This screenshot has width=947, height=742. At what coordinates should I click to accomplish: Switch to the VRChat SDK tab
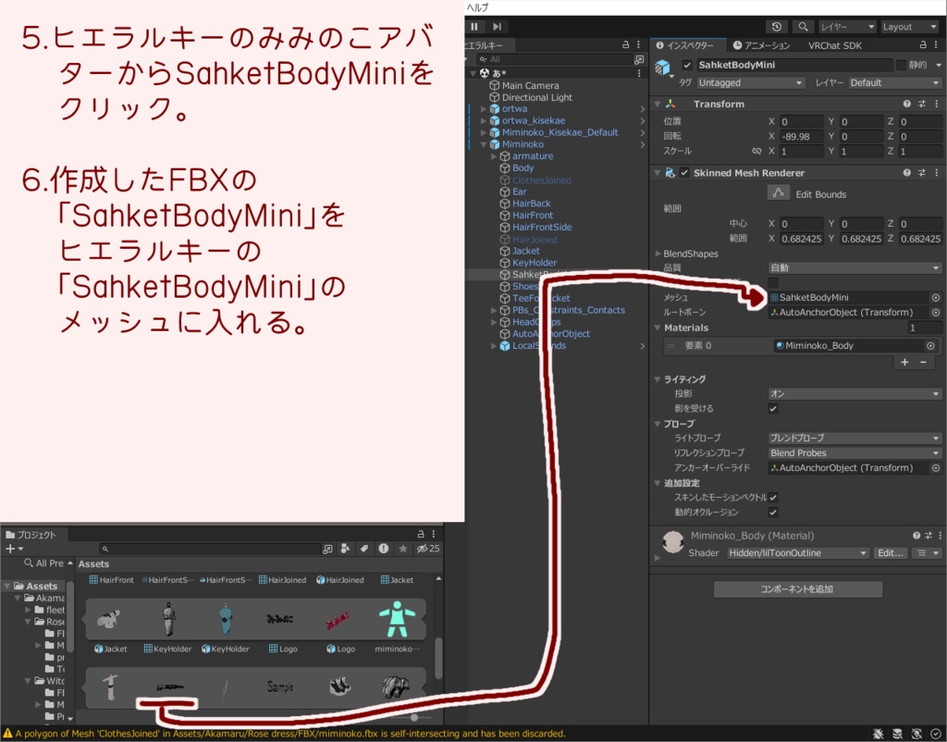(x=835, y=45)
